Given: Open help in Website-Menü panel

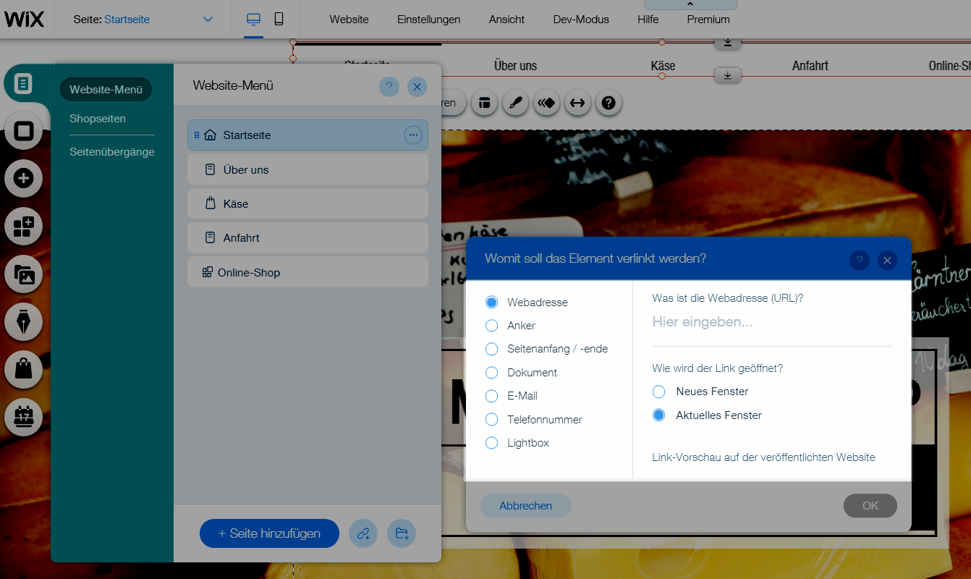Looking at the screenshot, I should pyautogui.click(x=389, y=87).
